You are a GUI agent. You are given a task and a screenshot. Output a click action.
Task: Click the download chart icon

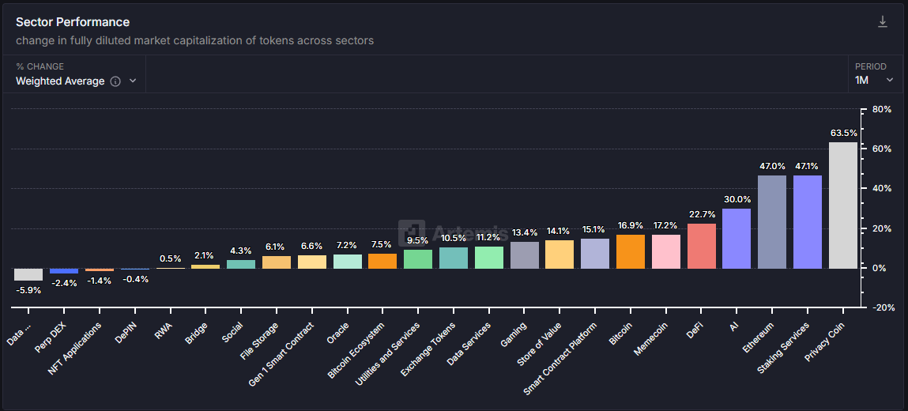883,22
